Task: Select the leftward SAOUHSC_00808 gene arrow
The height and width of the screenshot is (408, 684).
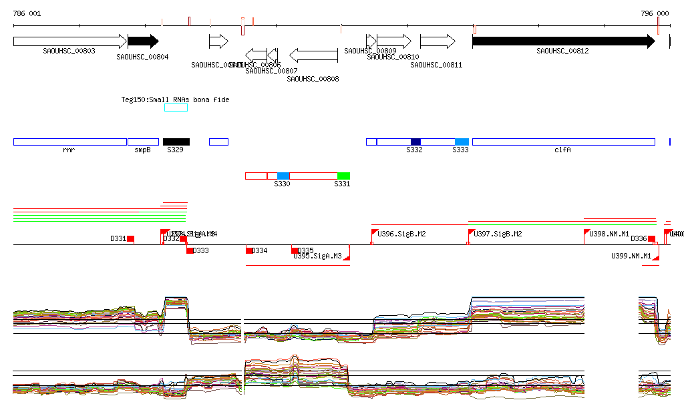Action: 314,55
